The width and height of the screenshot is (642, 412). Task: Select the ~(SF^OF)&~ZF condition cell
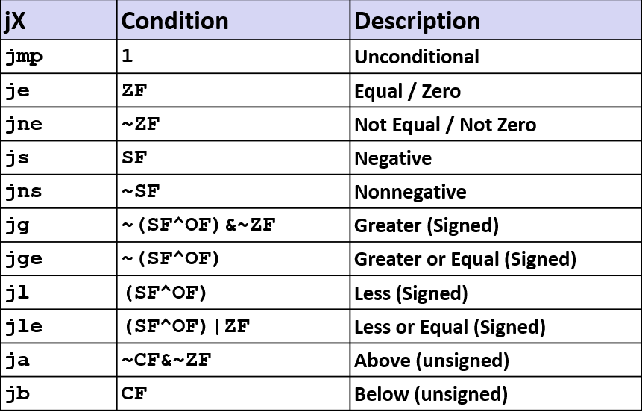(x=198, y=225)
